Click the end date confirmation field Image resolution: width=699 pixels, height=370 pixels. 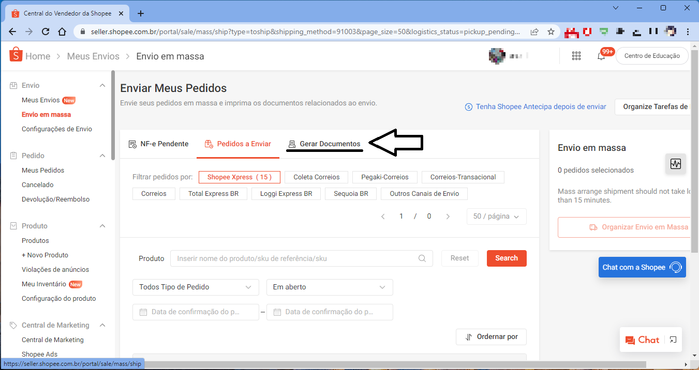(x=330, y=312)
